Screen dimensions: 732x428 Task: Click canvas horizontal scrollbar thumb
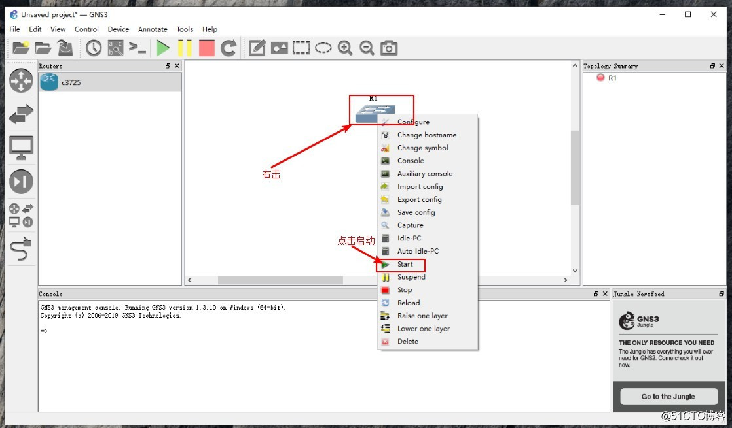281,280
